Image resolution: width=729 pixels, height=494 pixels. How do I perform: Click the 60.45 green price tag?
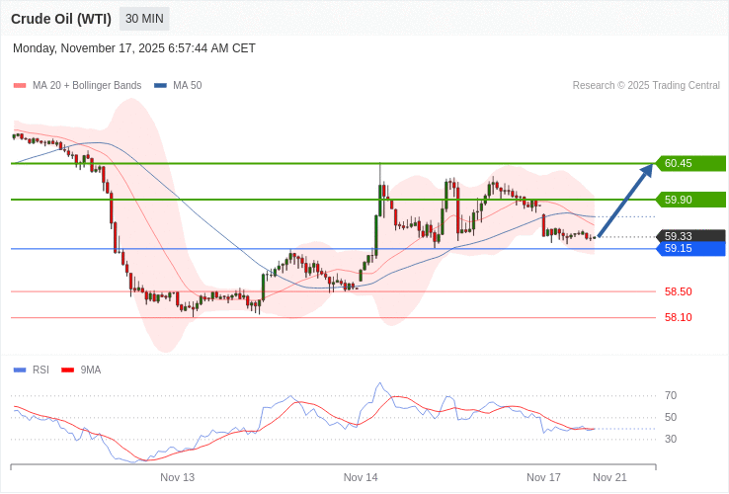click(691, 164)
